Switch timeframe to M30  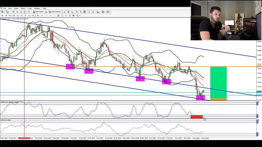pyautogui.click(x=14, y=16)
